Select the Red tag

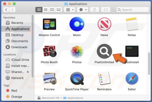(x=16, y=91)
